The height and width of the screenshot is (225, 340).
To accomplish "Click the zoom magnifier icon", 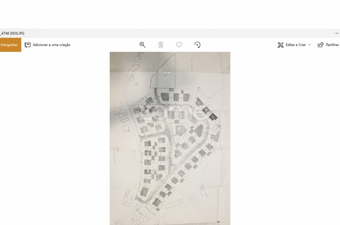I will (x=142, y=45).
